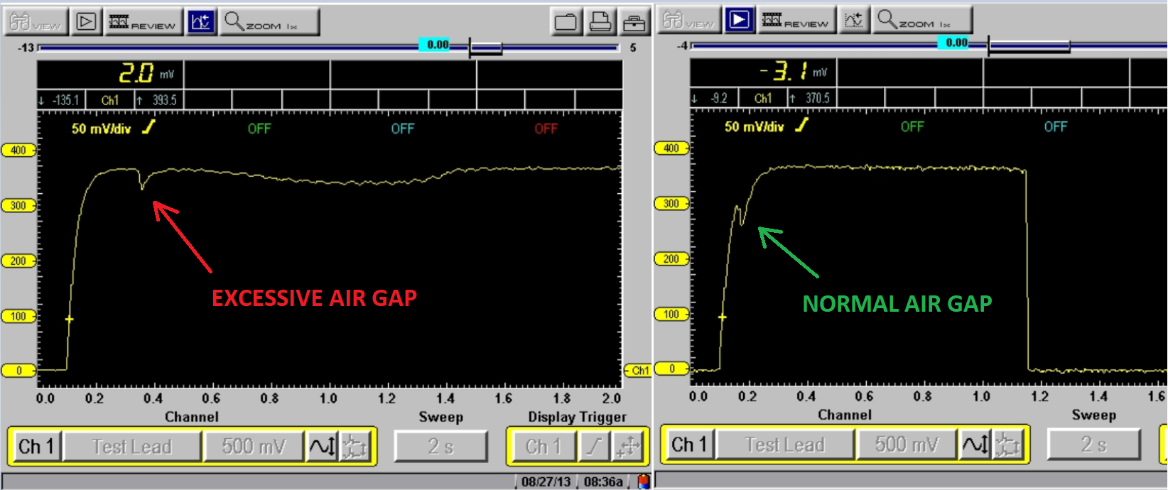This screenshot has width=1168, height=490.
Task: Click the Play button in left scope toolbar
Action: (x=86, y=22)
